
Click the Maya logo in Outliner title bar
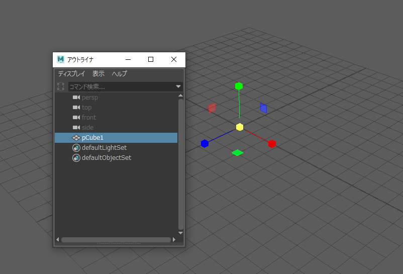click(61, 60)
